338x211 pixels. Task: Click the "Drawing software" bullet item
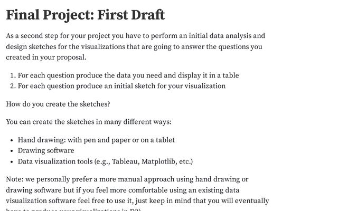(46, 150)
